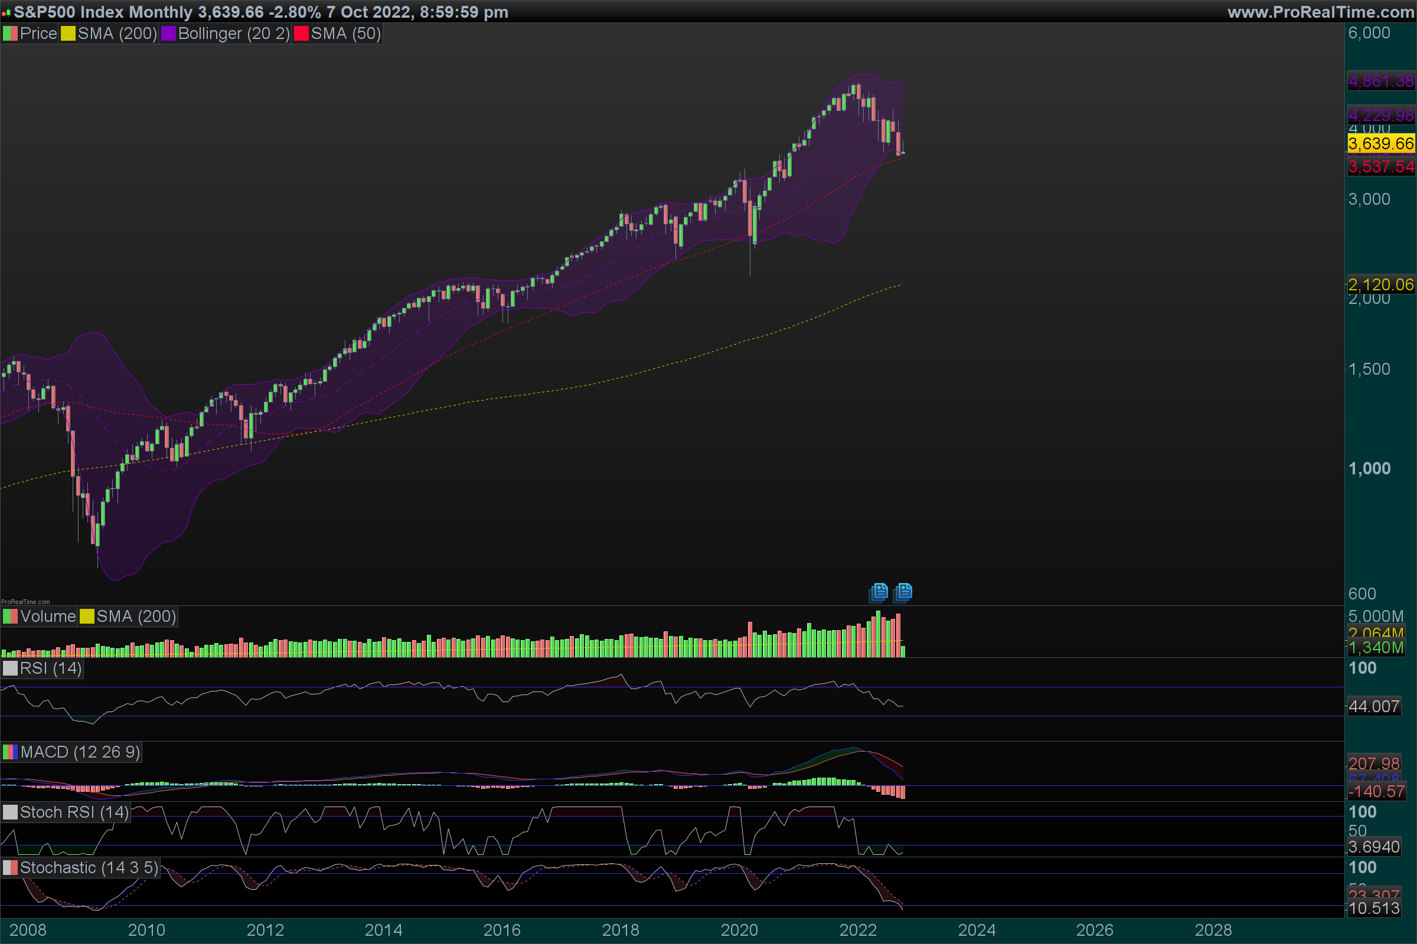Click the green-red Price legend icon
Image resolution: width=1417 pixels, height=944 pixels.
(10, 34)
